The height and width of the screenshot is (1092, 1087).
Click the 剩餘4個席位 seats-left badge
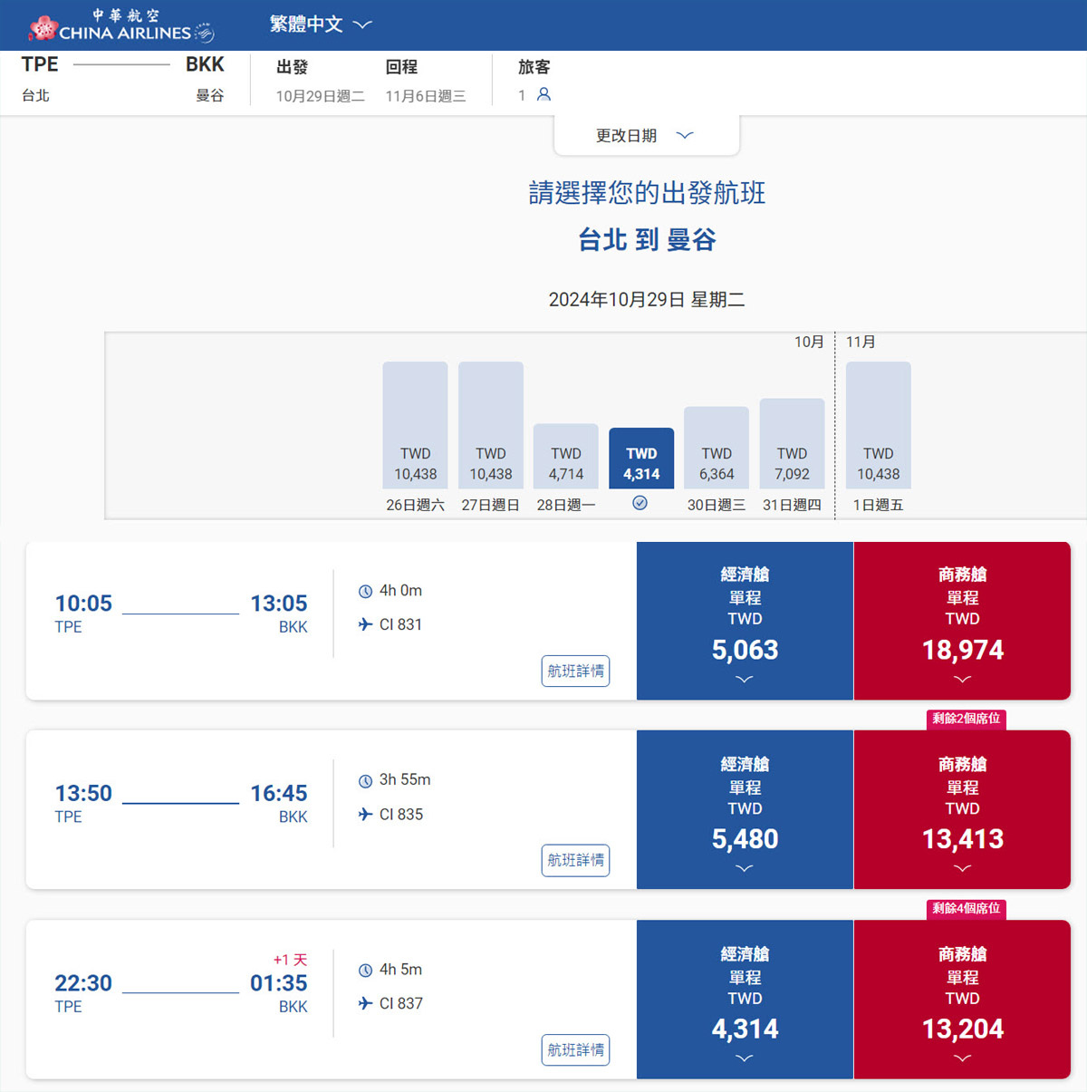(x=967, y=908)
